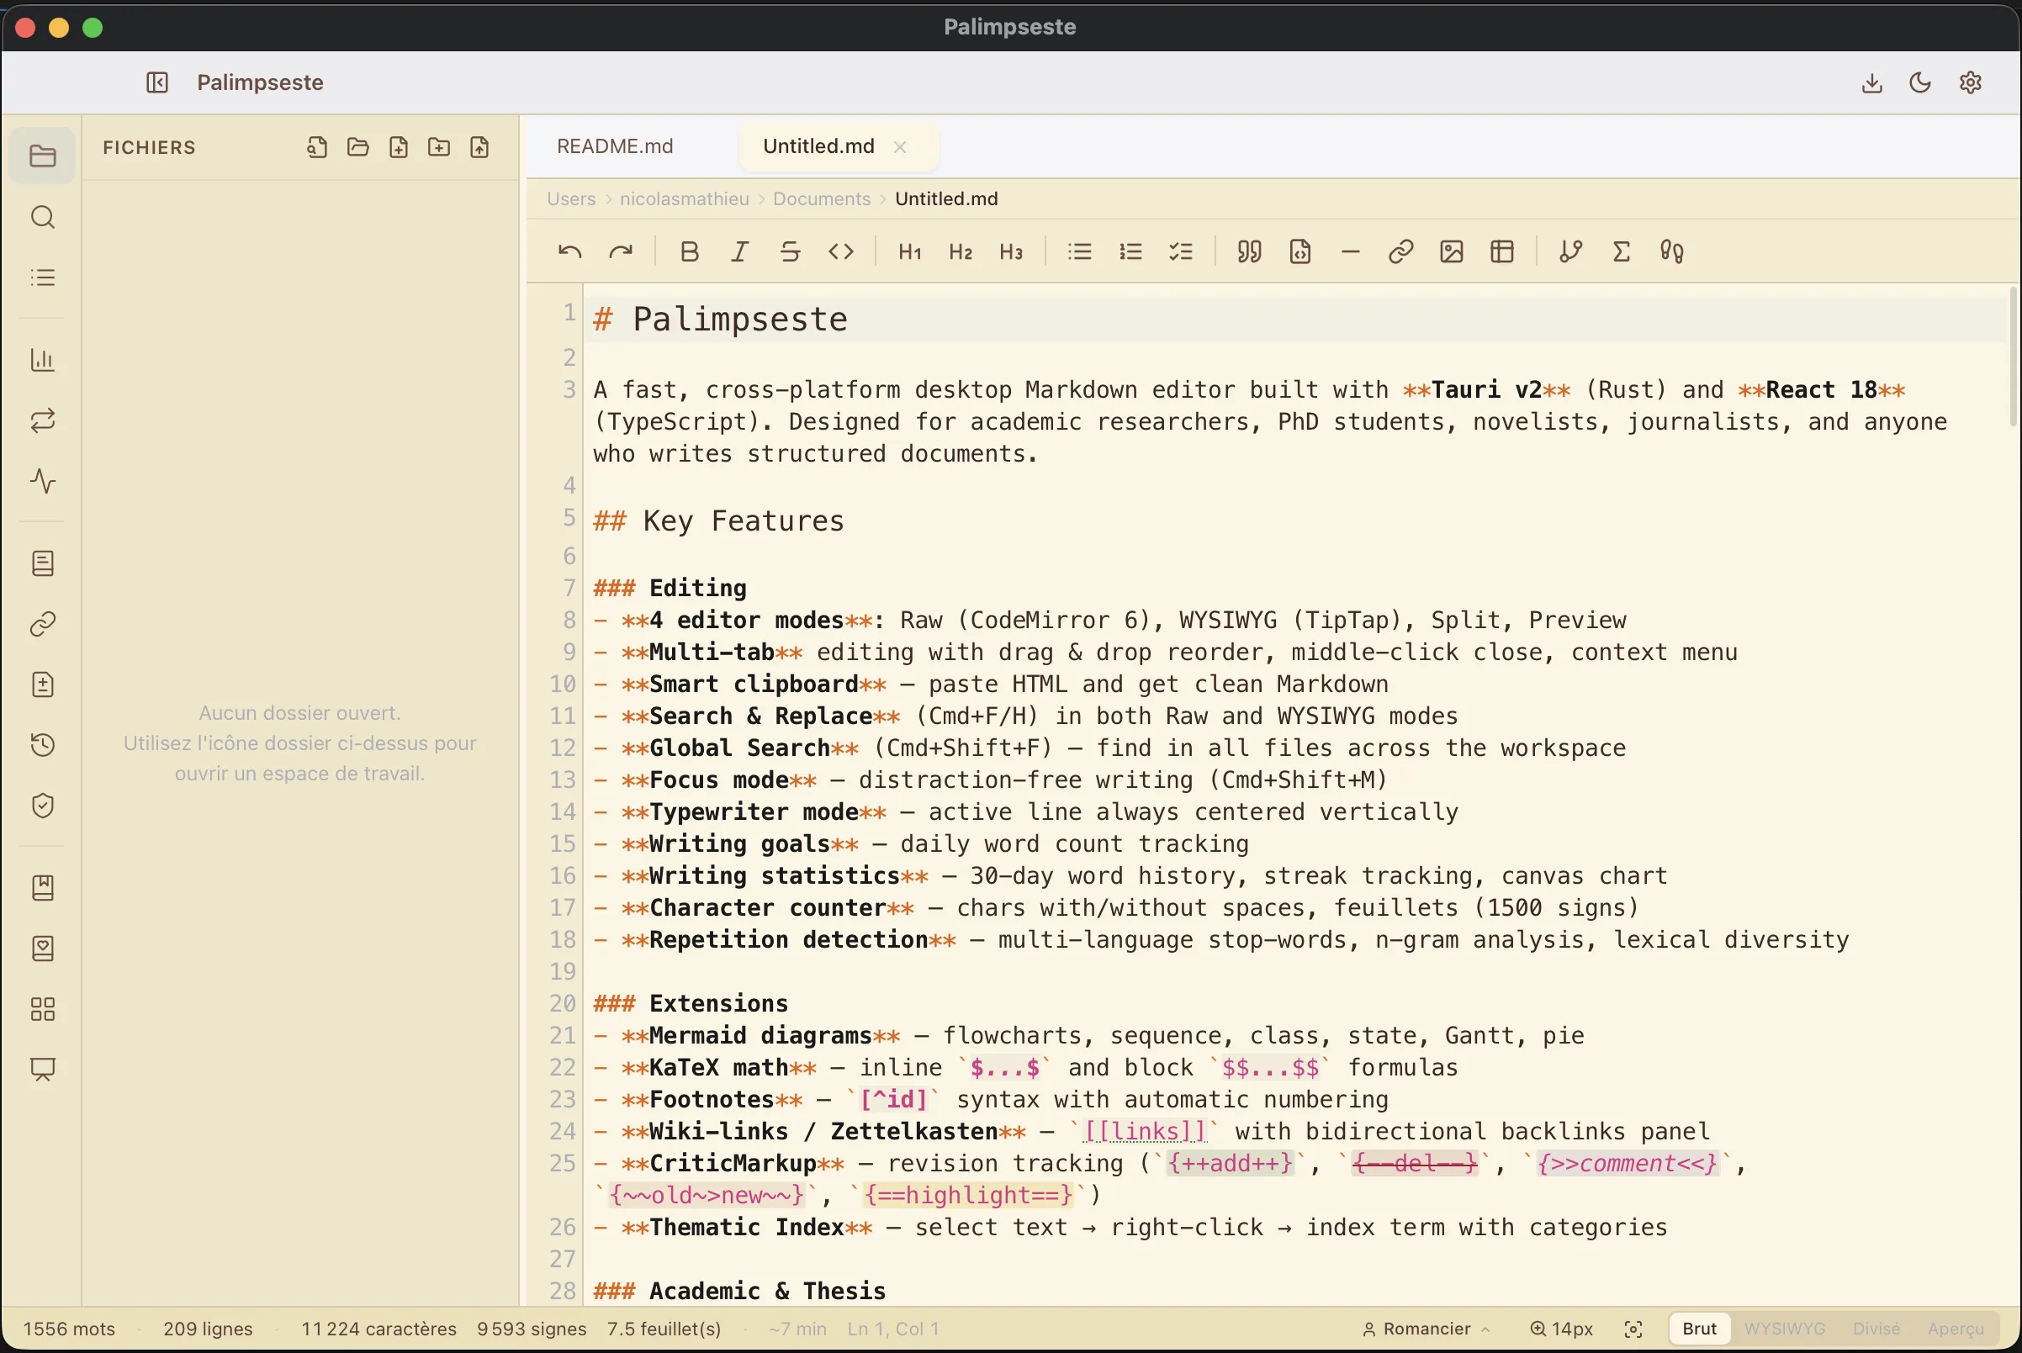Apply italic formatting
This screenshot has height=1353, width=2022.
pos(739,251)
